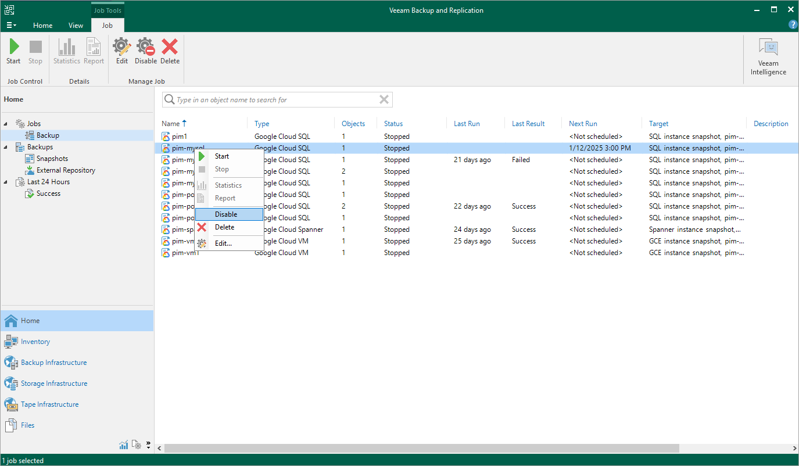This screenshot has width=799, height=466.
Task: Click the search magnifier icon
Action: pyautogui.click(x=170, y=100)
